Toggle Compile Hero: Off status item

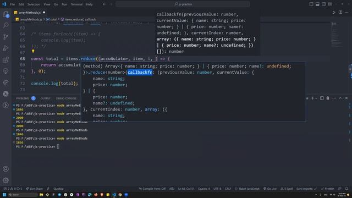pyautogui.click(x=152, y=189)
